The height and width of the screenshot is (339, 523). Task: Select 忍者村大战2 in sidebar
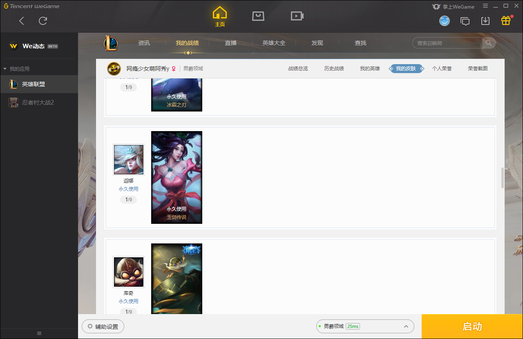[39, 103]
